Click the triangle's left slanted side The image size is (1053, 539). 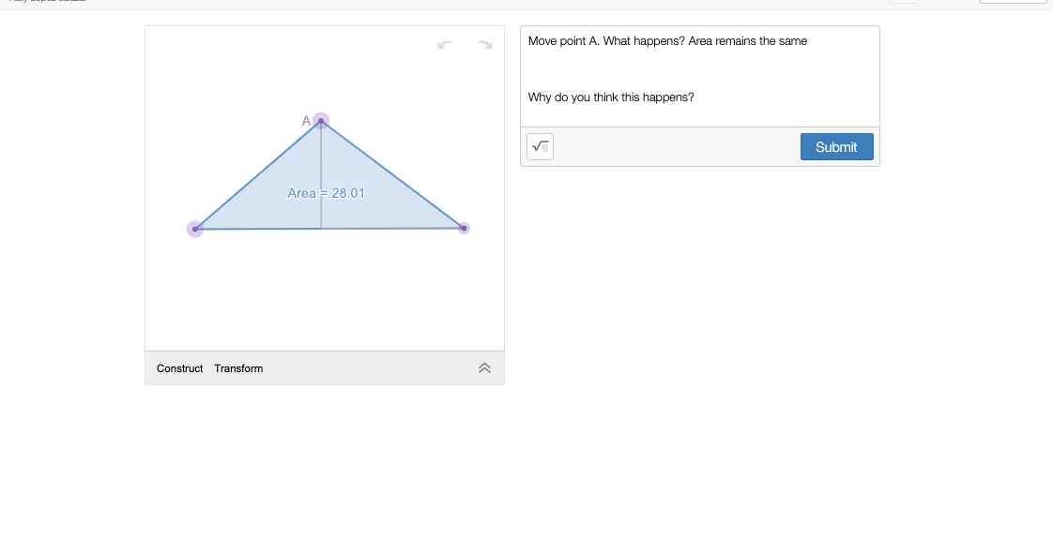(258, 175)
